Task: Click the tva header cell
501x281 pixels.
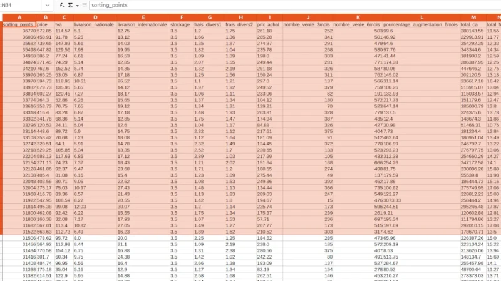Action: [64, 24]
